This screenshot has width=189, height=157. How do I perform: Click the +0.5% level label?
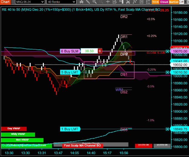(151, 19)
